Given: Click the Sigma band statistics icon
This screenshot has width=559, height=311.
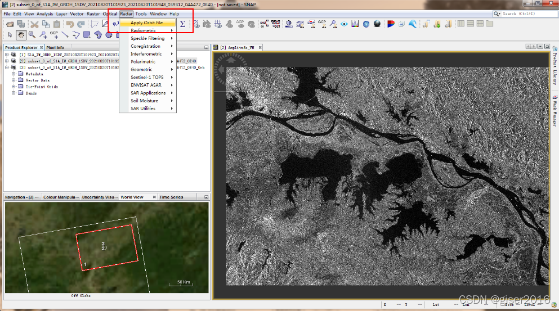Looking at the screenshot, I should 182,24.
